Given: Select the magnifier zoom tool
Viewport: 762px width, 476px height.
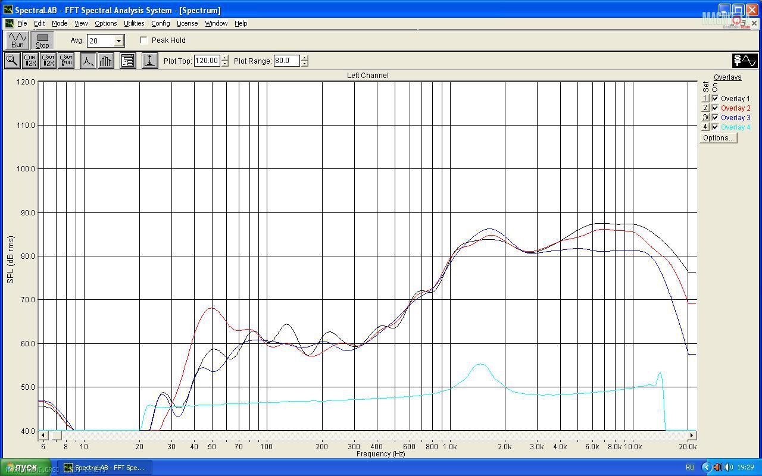Looking at the screenshot, I should pos(12,60).
